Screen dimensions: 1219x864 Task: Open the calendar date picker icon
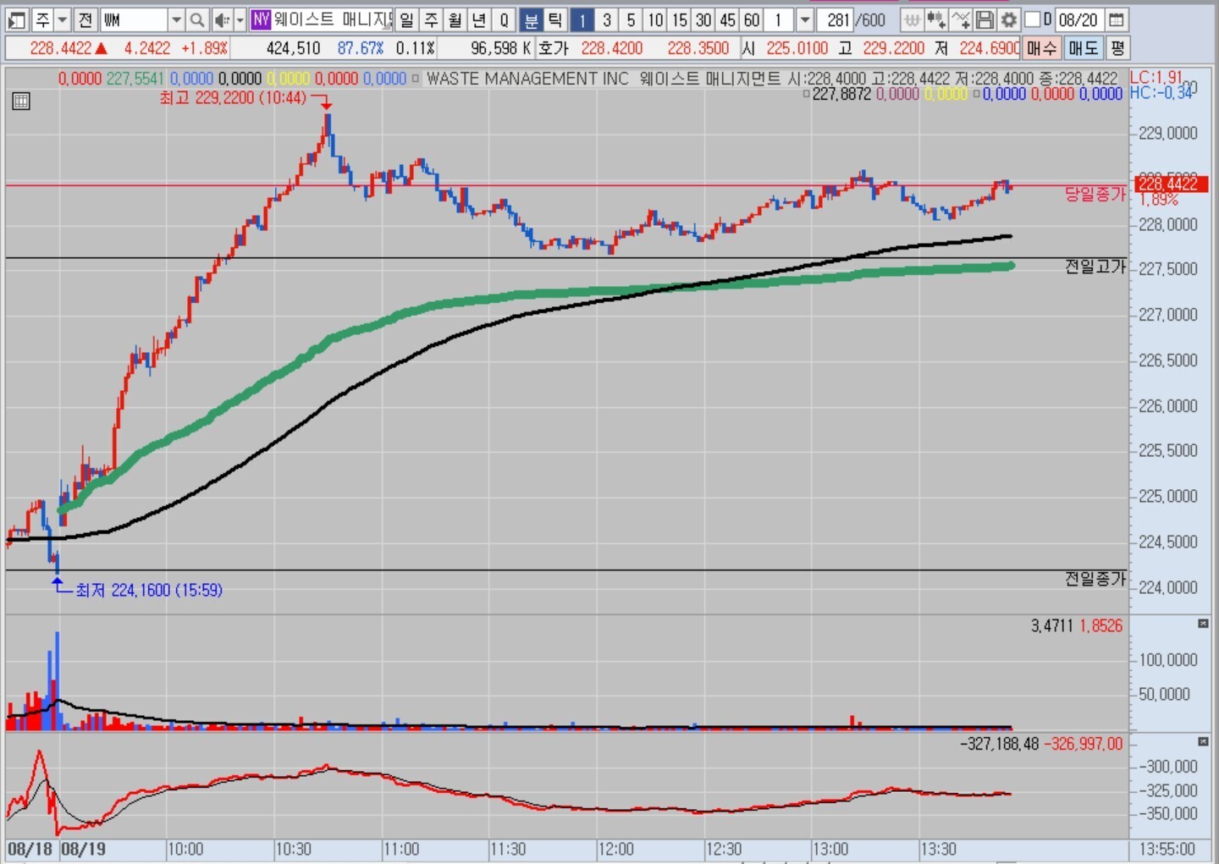click(1117, 19)
